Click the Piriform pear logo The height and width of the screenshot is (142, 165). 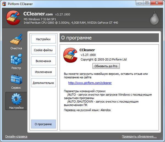tap(154, 18)
